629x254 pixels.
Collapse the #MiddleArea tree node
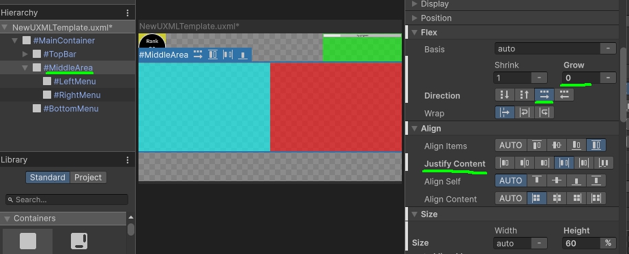(x=25, y=67)
